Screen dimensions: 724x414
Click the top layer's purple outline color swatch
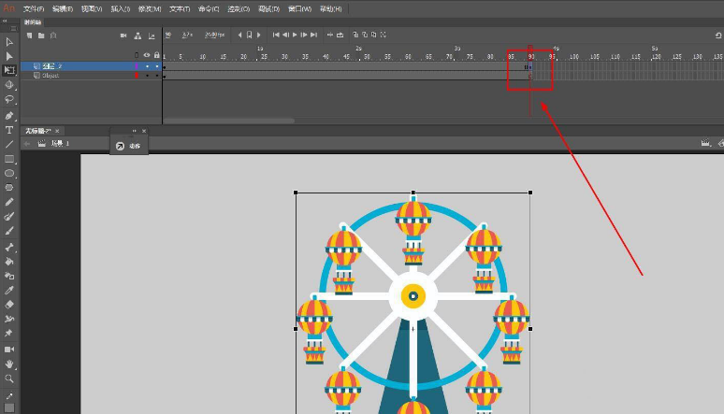(x=137, y=66)
